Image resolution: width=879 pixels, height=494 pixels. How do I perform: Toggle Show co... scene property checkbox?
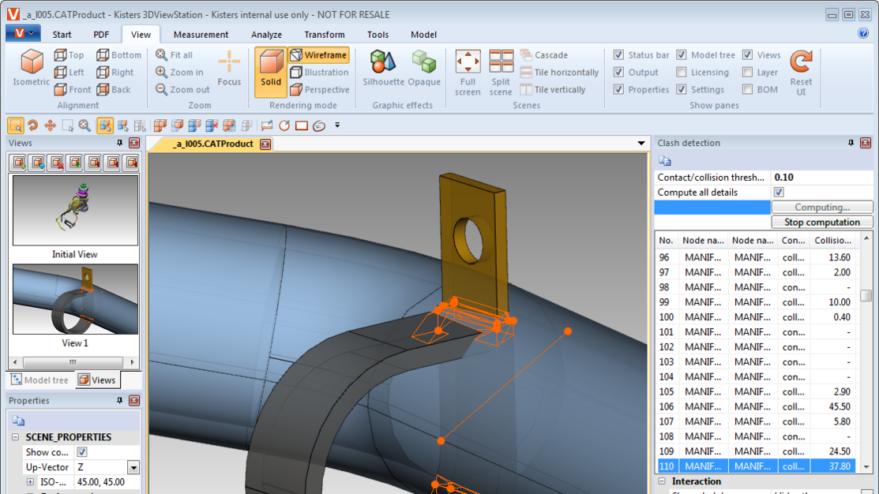[x=82, y=452]
